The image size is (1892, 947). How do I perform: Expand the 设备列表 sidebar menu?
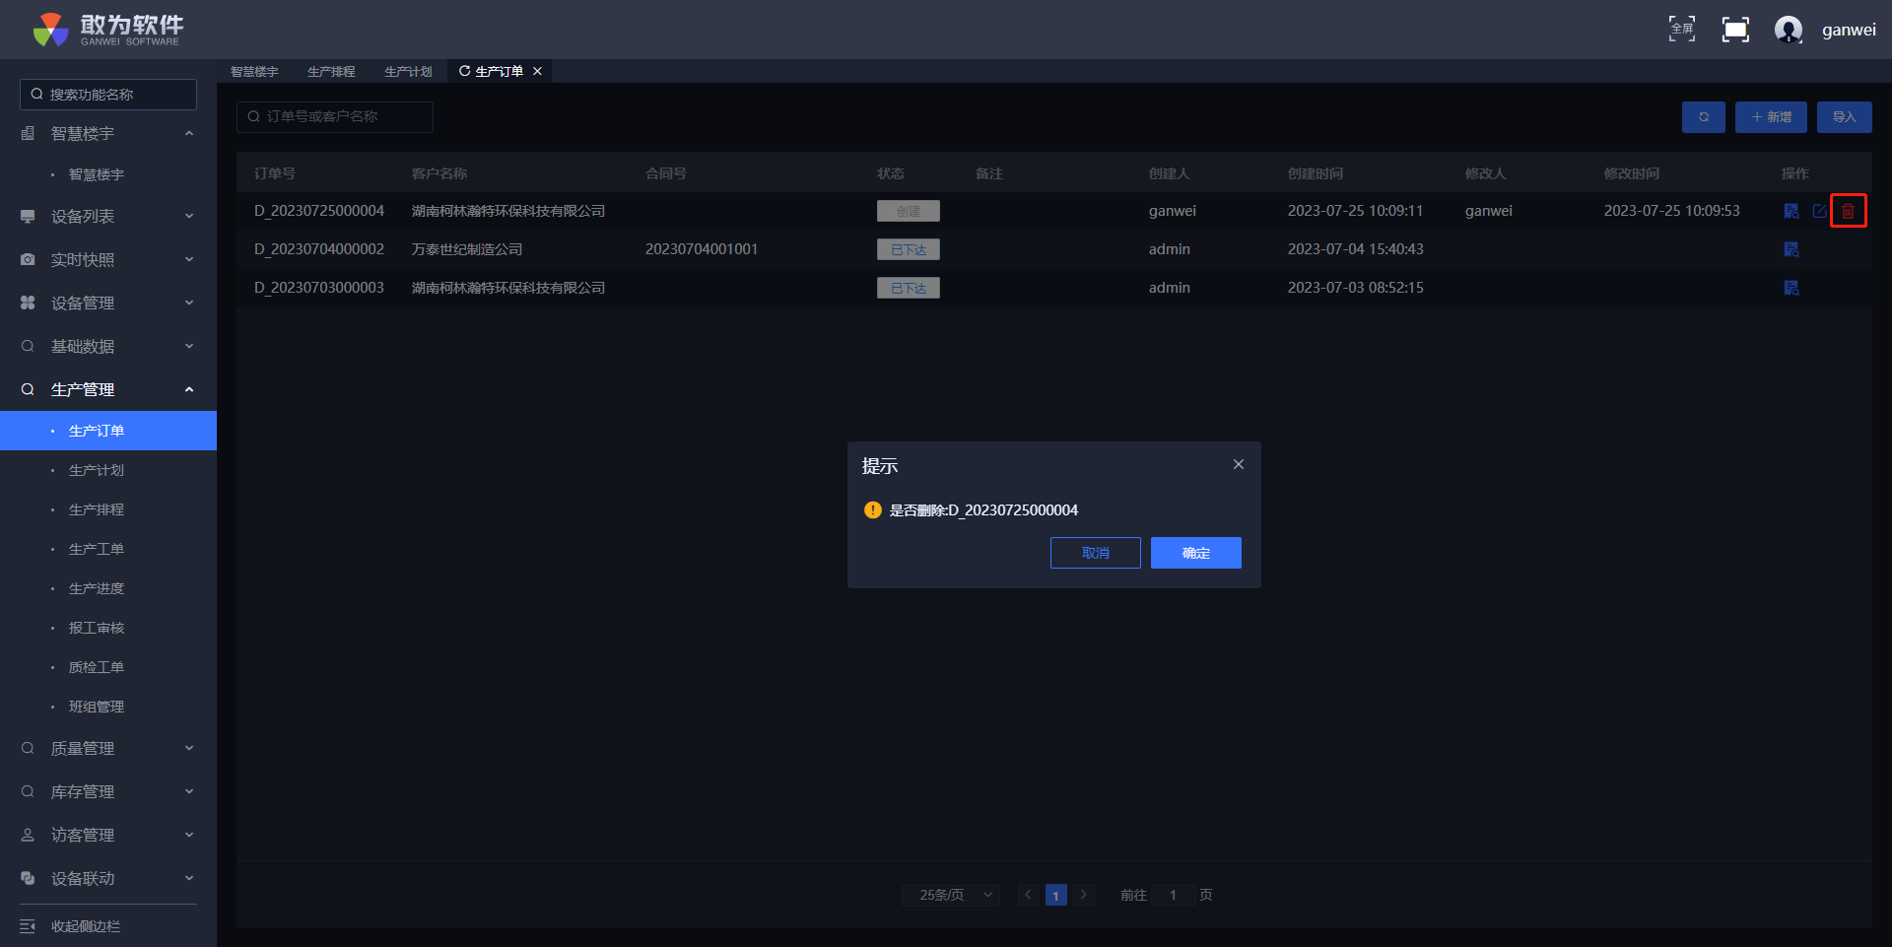(108, 217)
